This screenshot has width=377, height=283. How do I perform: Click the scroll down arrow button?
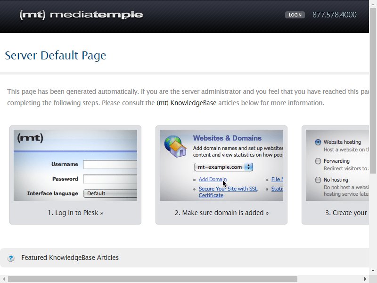click(373, 271)
